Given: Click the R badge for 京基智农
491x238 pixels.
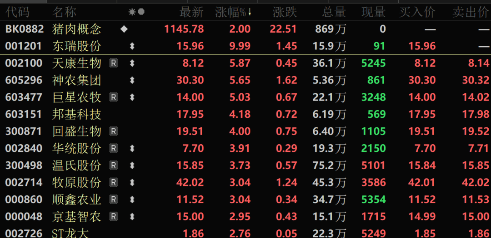Looking at the screenshot, I should coord(113,216).
